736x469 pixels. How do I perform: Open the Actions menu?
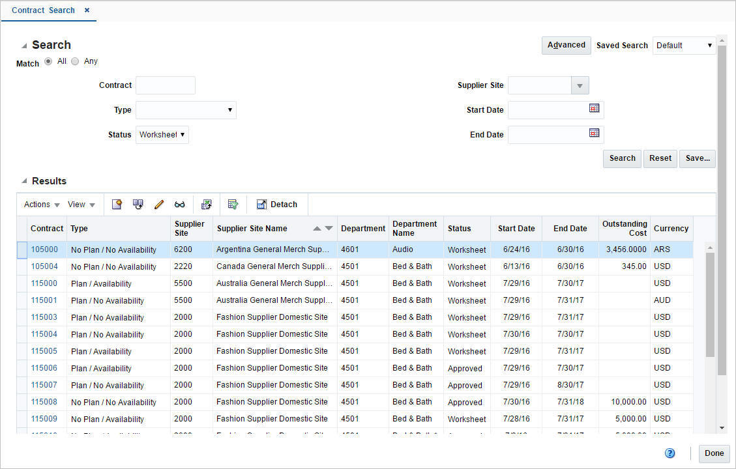[40, 204]
